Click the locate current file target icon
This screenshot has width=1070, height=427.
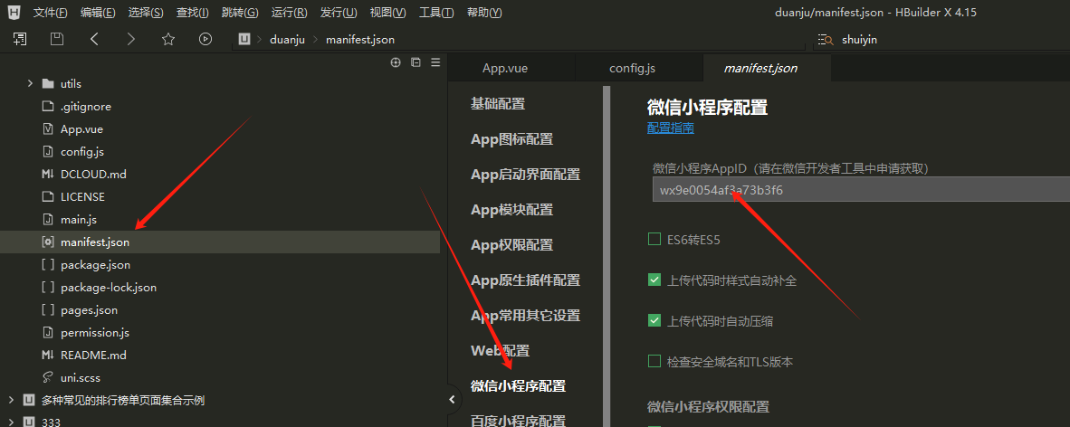395,62
